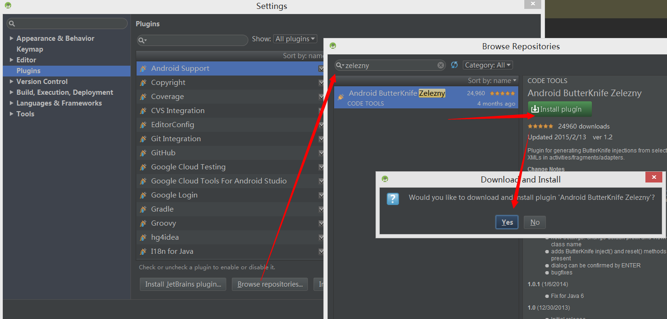This screenshot has height=319, width=667.
Task: Toggle the Coverage plugin checkbox
Action: click(x=321, y=97)
